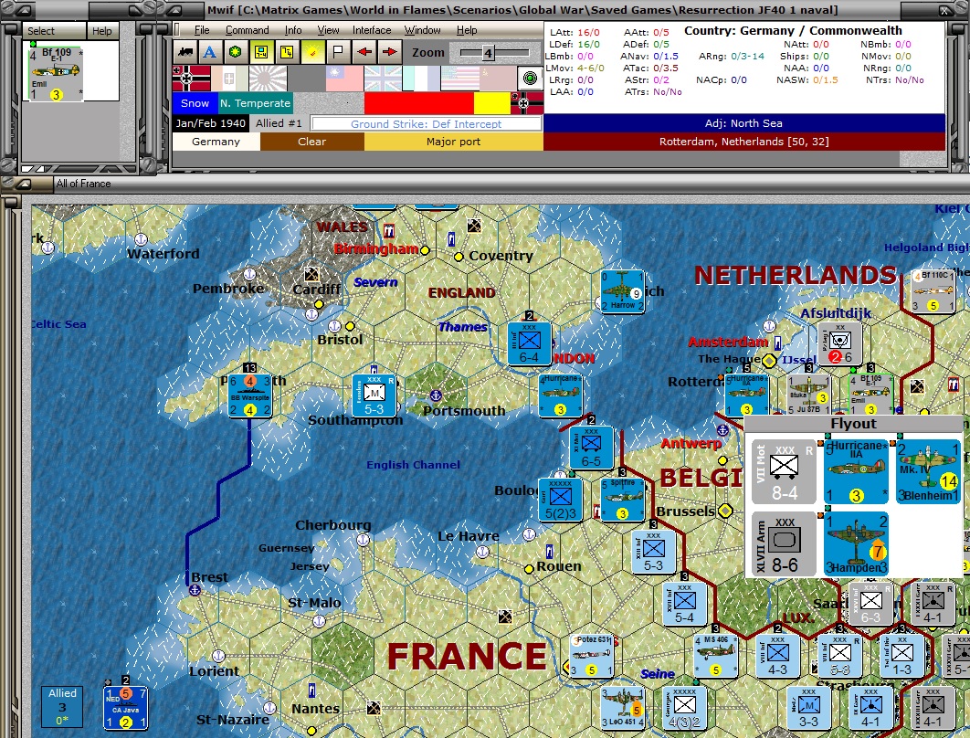Click the rail/train toolbar icon
The height and width of the screenshot is (738, 970).
pos(185,53)
